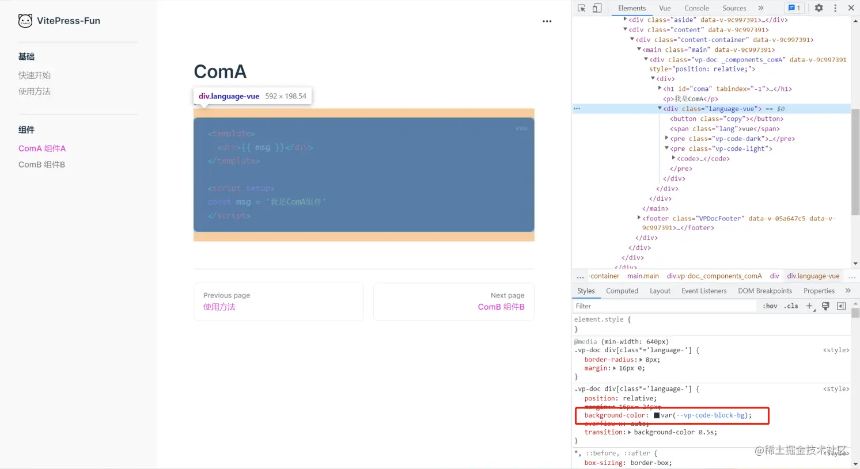The height and width of the screenshot is (469, 860).
Task: Collapse the pre vp-code-light node
Action: (x=667, y=148)
